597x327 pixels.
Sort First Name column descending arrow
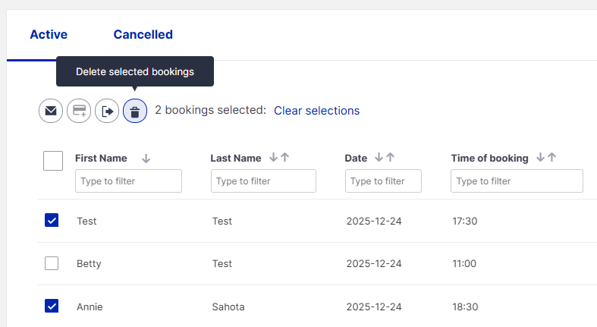point(146,159)
